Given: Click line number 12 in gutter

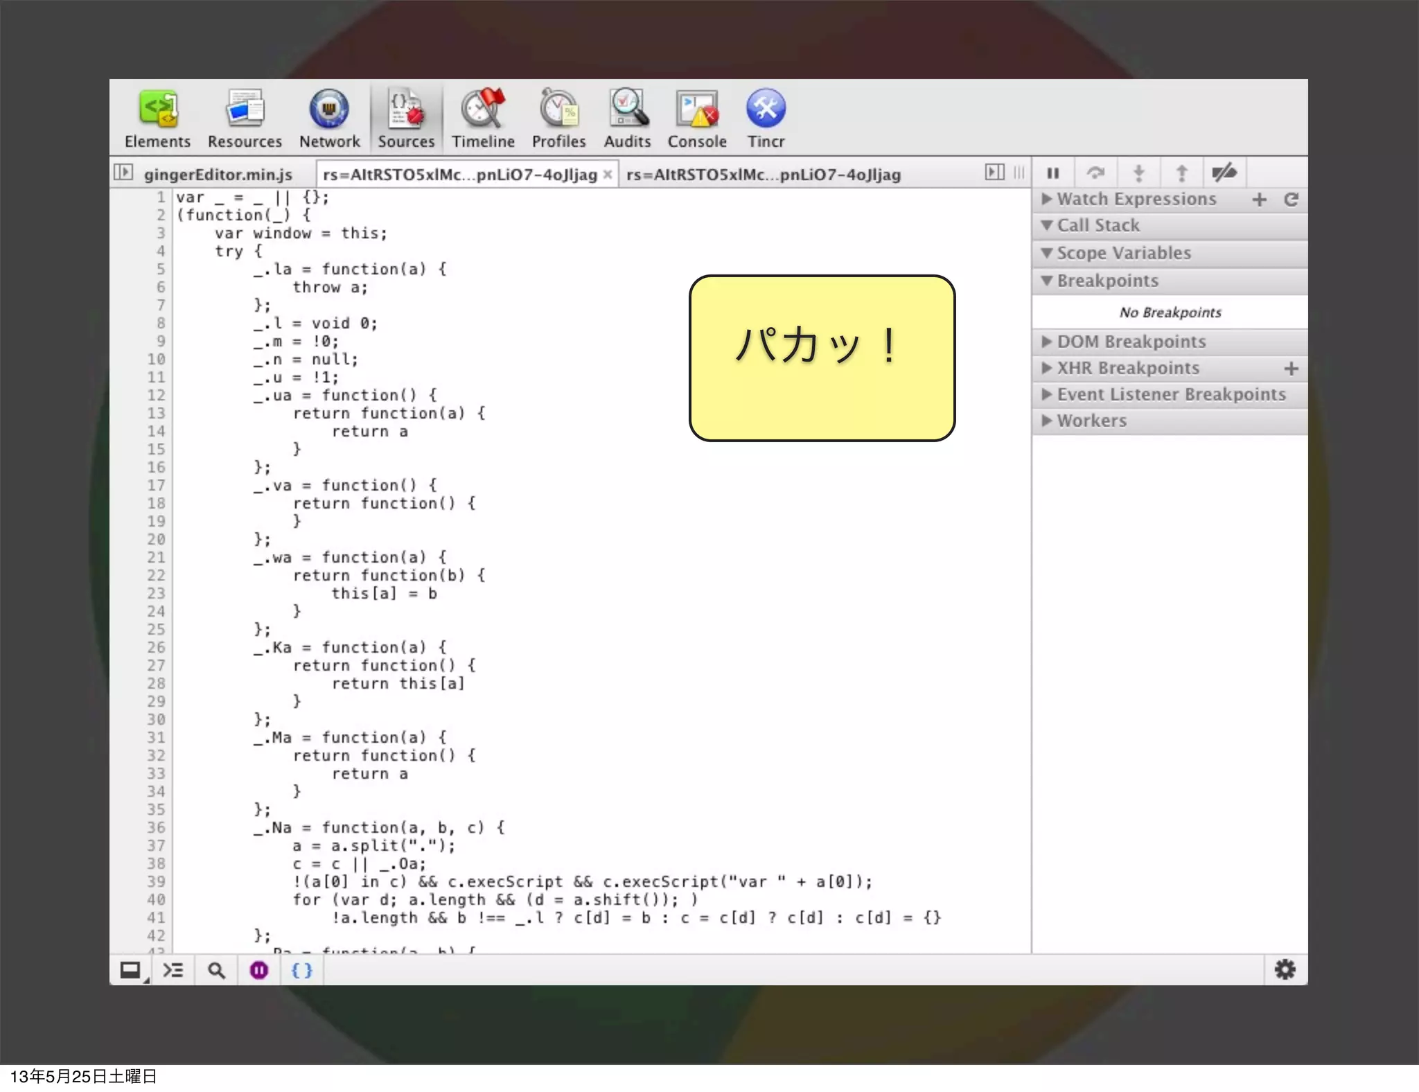Looking at the screenshot, I should point(156,396).
